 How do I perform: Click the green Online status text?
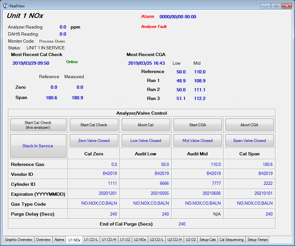coord(72,62)
